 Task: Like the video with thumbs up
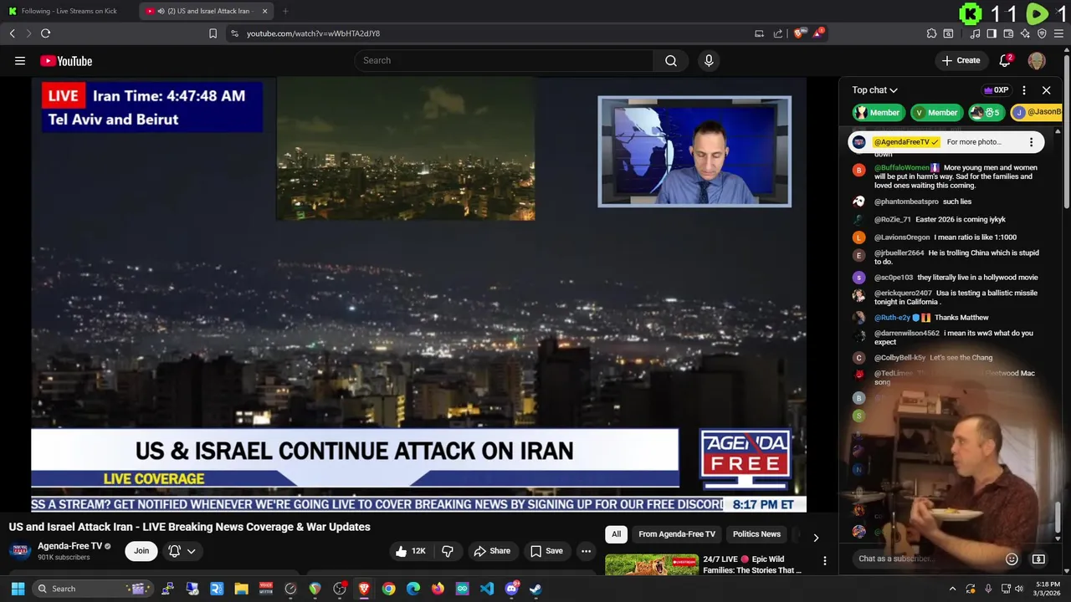tap(410, 551)
